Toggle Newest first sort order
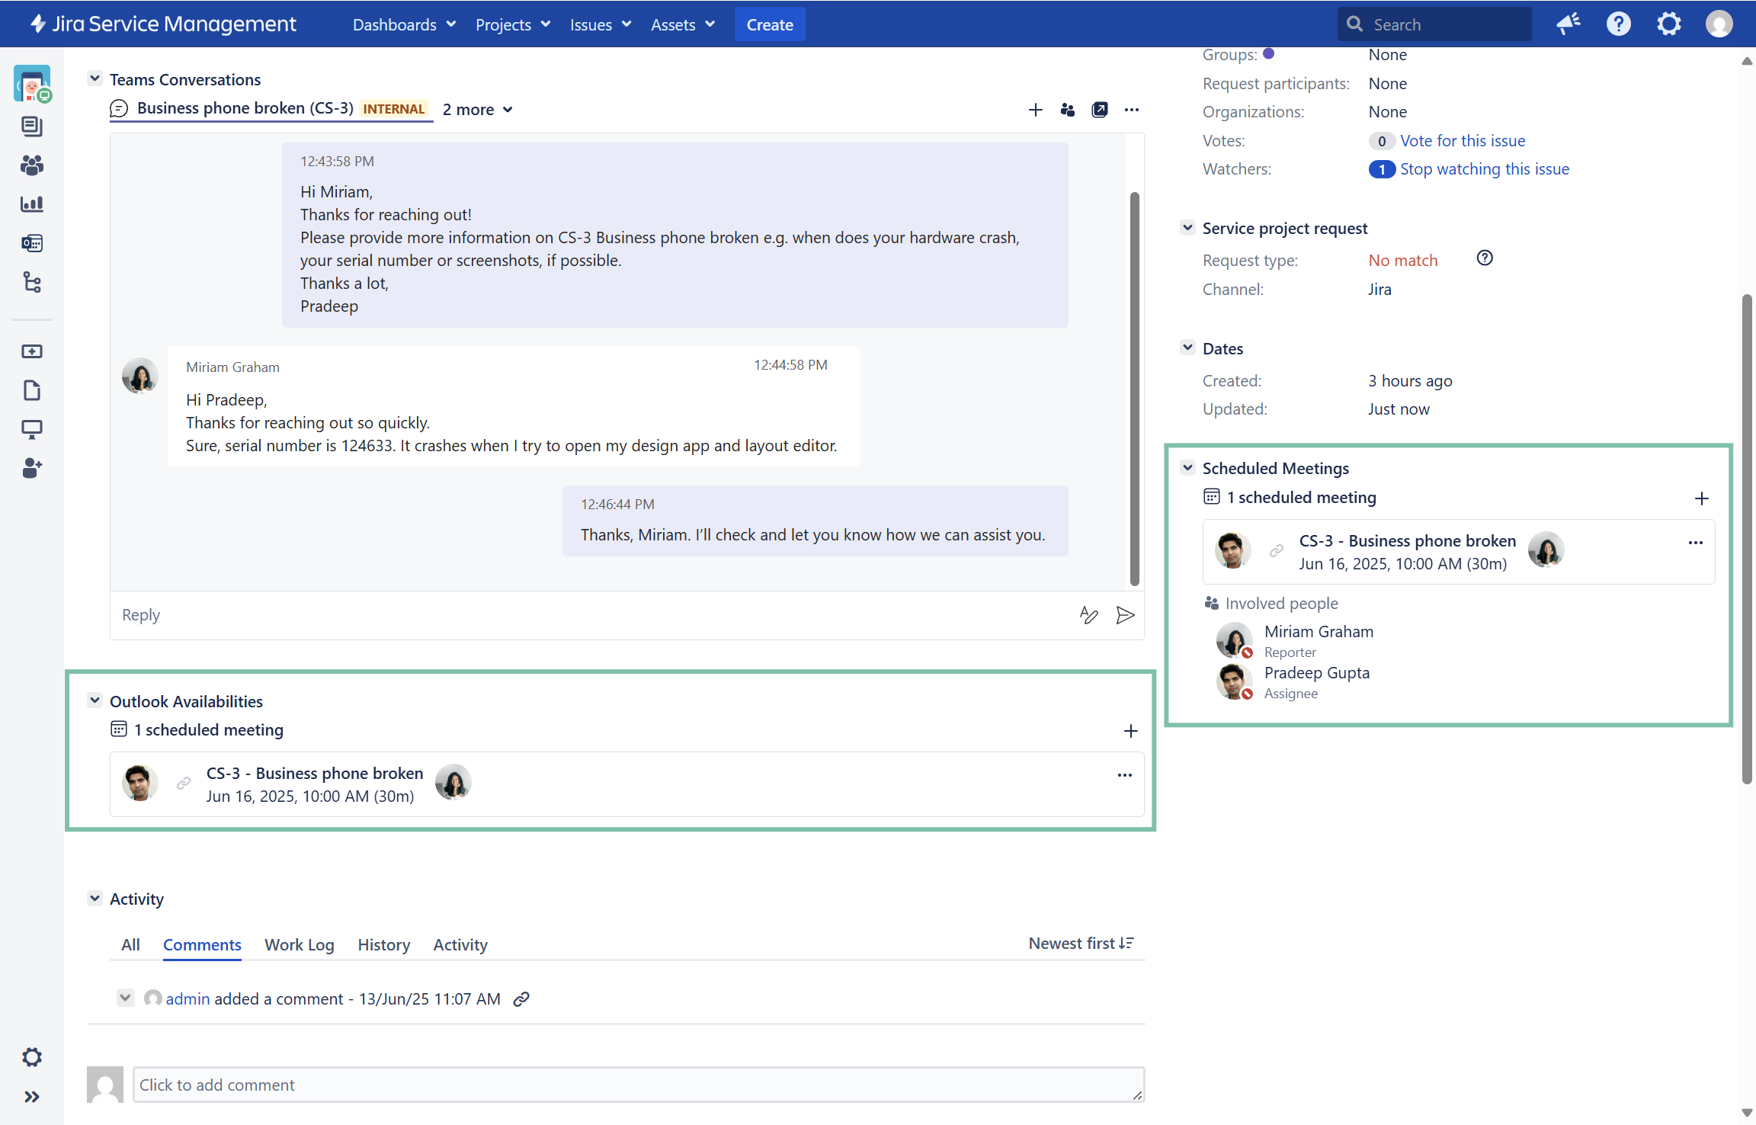The height and width of the screenshot is (1125, 1756). click(1081, 944)
